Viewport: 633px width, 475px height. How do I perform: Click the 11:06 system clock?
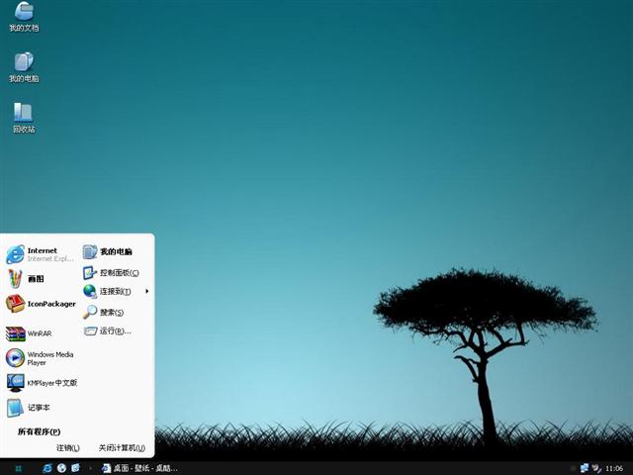pyautogui.click(x=614, y=468)
